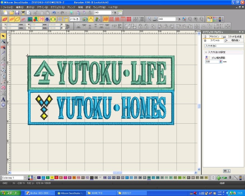Open the Design menu (デザイン)

tap(42, 7)
